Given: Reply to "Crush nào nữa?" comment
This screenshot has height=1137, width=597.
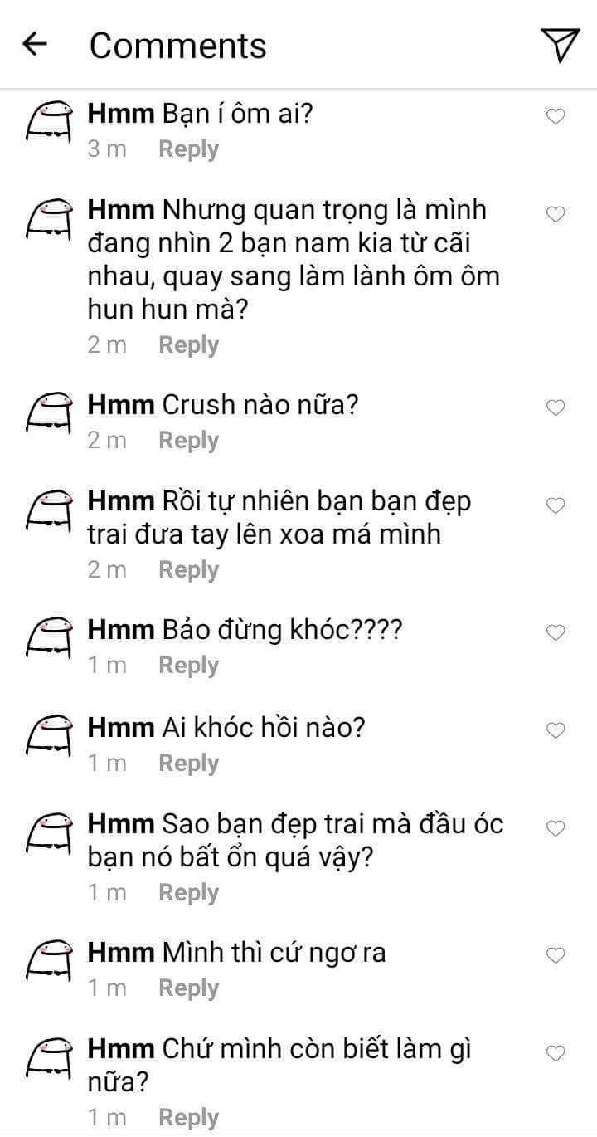Looking at the screenshot, I should coord(188,441).
